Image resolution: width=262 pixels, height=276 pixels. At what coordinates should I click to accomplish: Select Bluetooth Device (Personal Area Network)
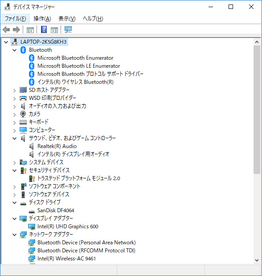[x=86, y=243]
